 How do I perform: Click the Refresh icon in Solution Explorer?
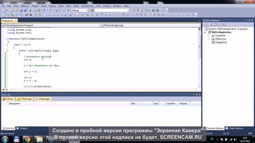(215, 25)
